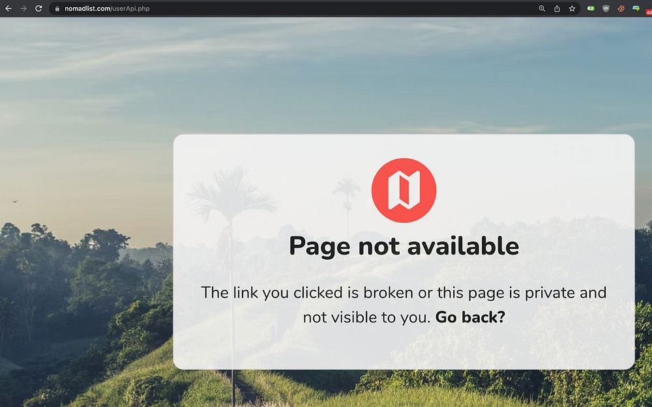This screenshot has width=652, height=407.
Task: Follow the "Go back?" link
Action: [470, 317]
